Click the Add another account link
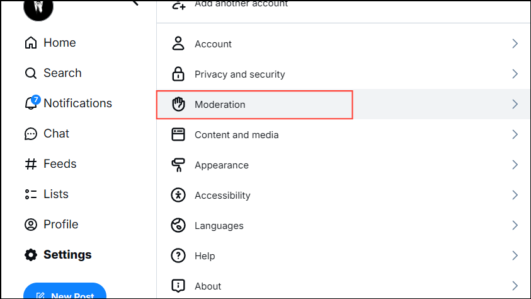 pyautogui.click(x=241, y=4)
